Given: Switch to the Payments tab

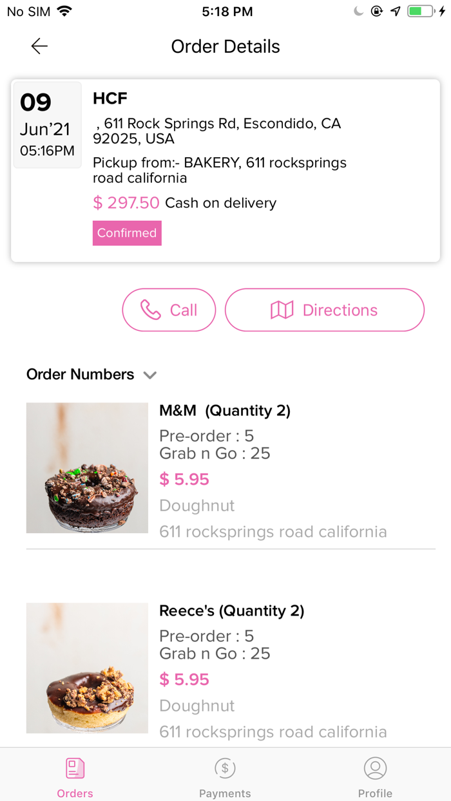Looking at the screenshot, I should [x=225, y=776].
